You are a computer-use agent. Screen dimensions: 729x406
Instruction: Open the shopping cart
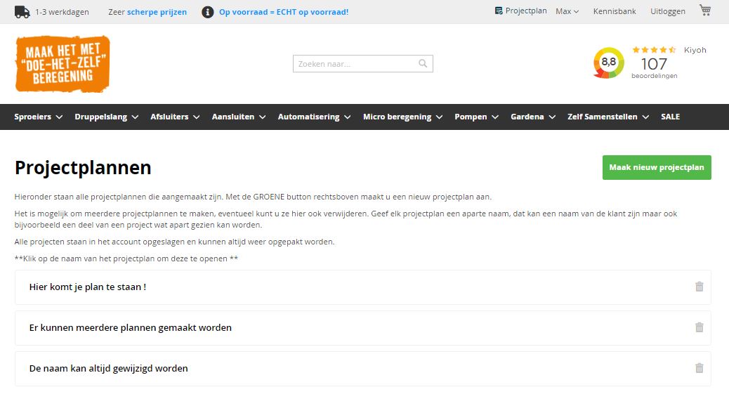[704, 11]
